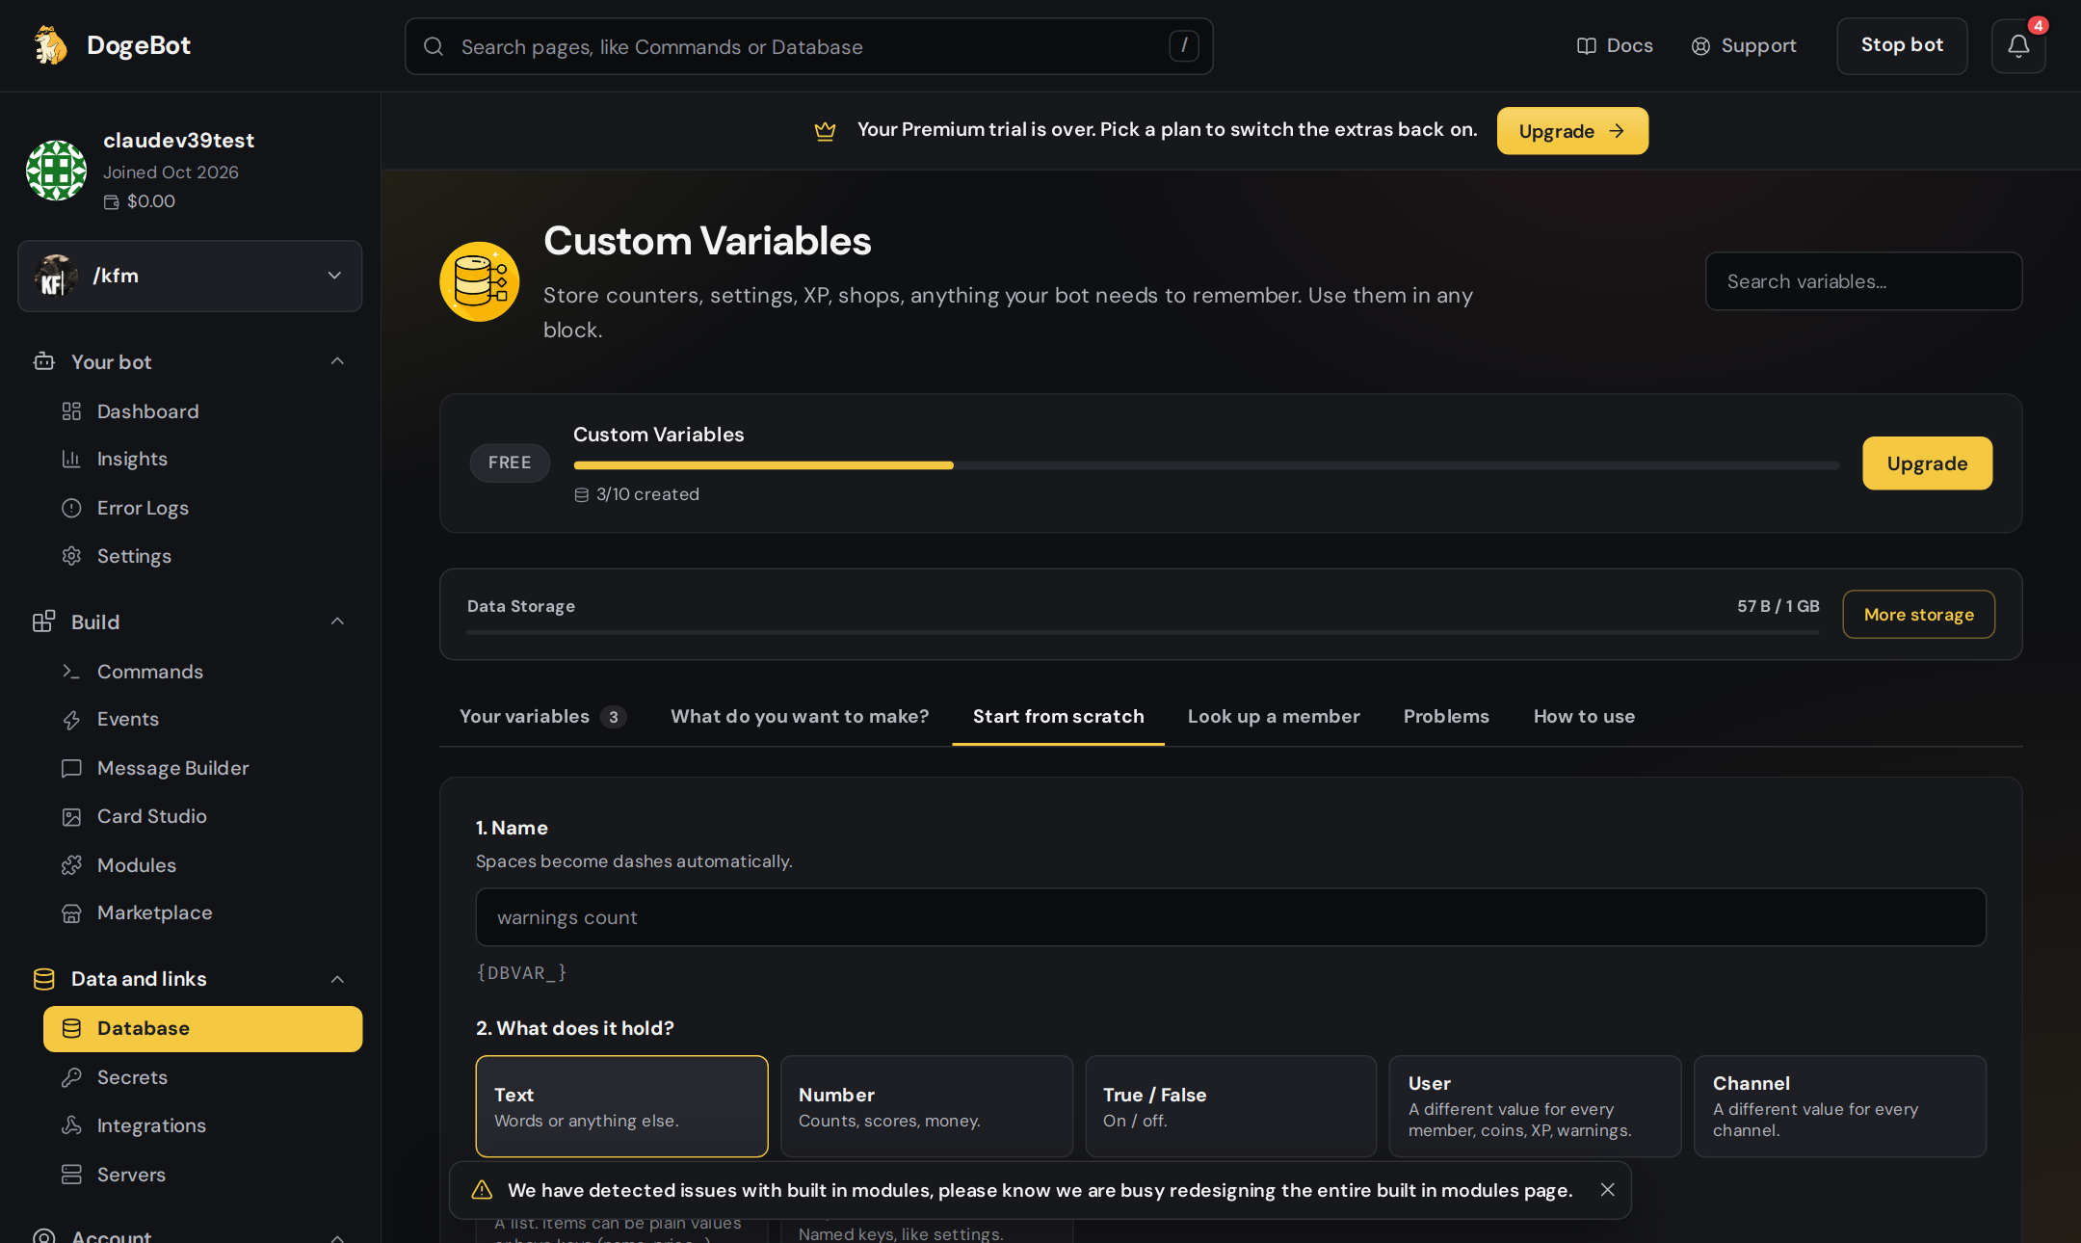The height and width of the screenshot is (1243, 2081).
Task: Click the DogeBot logo icon
Action: click(x=51, y=45)
